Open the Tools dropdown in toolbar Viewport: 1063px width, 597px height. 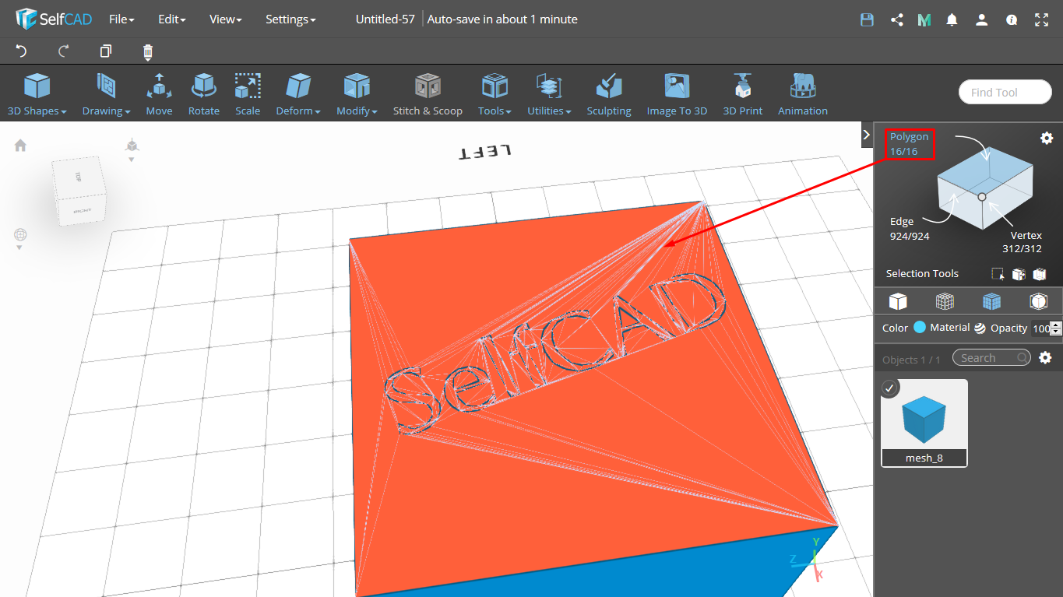pyautogui.click(x=495, y=94)
